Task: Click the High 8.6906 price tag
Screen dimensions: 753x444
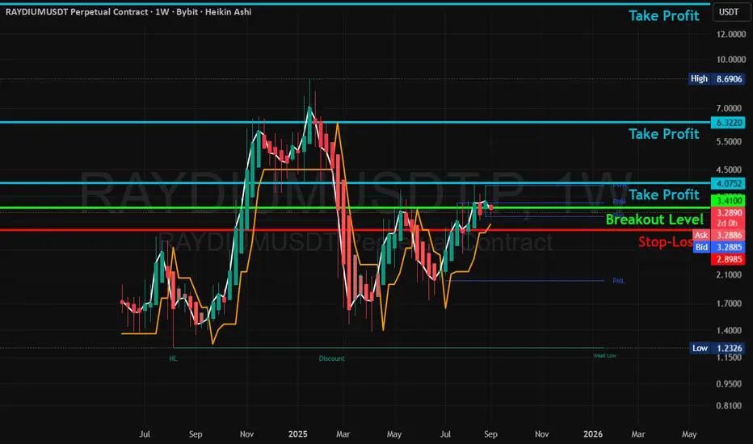Action: click(x=717, y=79)
